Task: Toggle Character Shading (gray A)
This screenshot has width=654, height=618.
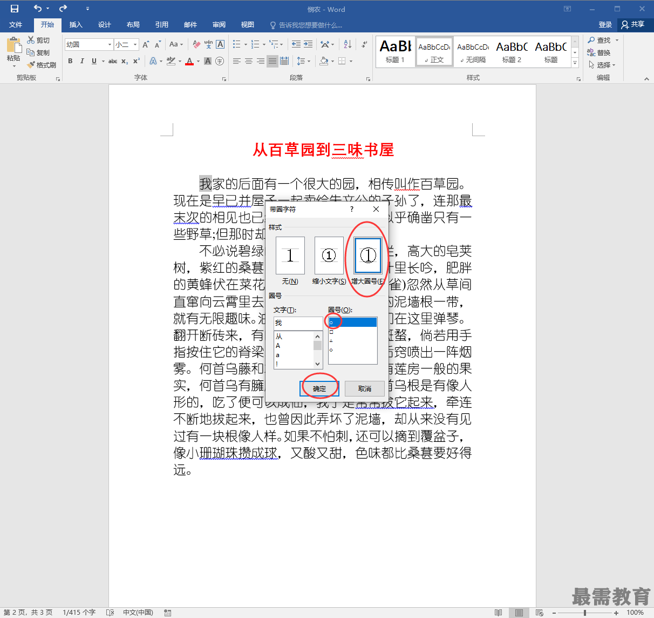Action: pyautogui.click(x=208, y=61)
